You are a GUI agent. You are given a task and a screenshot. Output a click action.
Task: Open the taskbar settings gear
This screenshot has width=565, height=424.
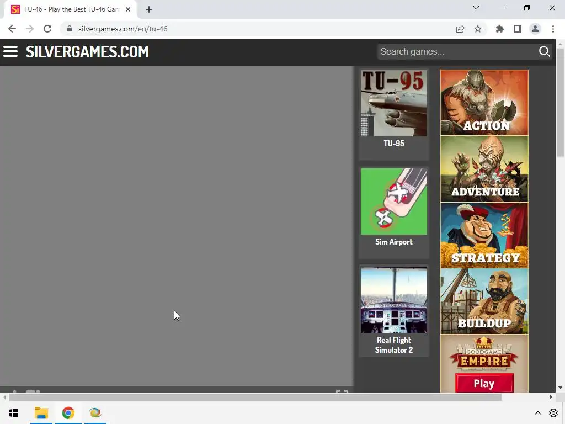[x=553, y=413]
